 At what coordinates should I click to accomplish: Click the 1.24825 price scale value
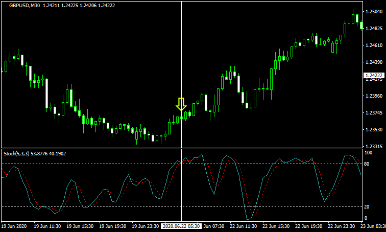[x=374, y=29]
